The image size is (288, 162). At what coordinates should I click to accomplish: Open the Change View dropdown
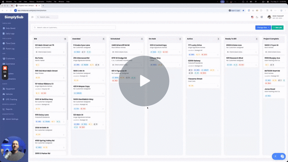coord(263,27)
